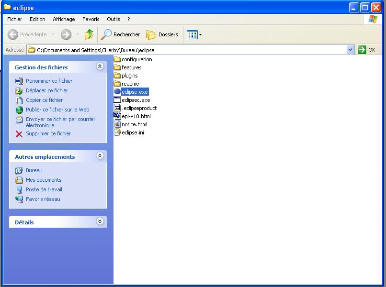Click the rename file icon
The image size is (386, 287).
(19, 81)
